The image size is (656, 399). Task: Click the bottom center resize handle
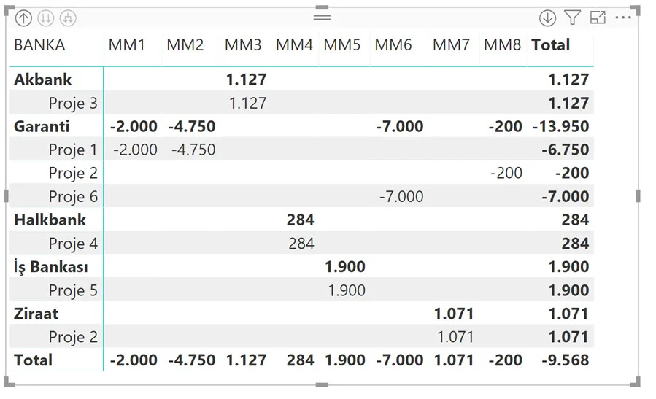(322, 384)
